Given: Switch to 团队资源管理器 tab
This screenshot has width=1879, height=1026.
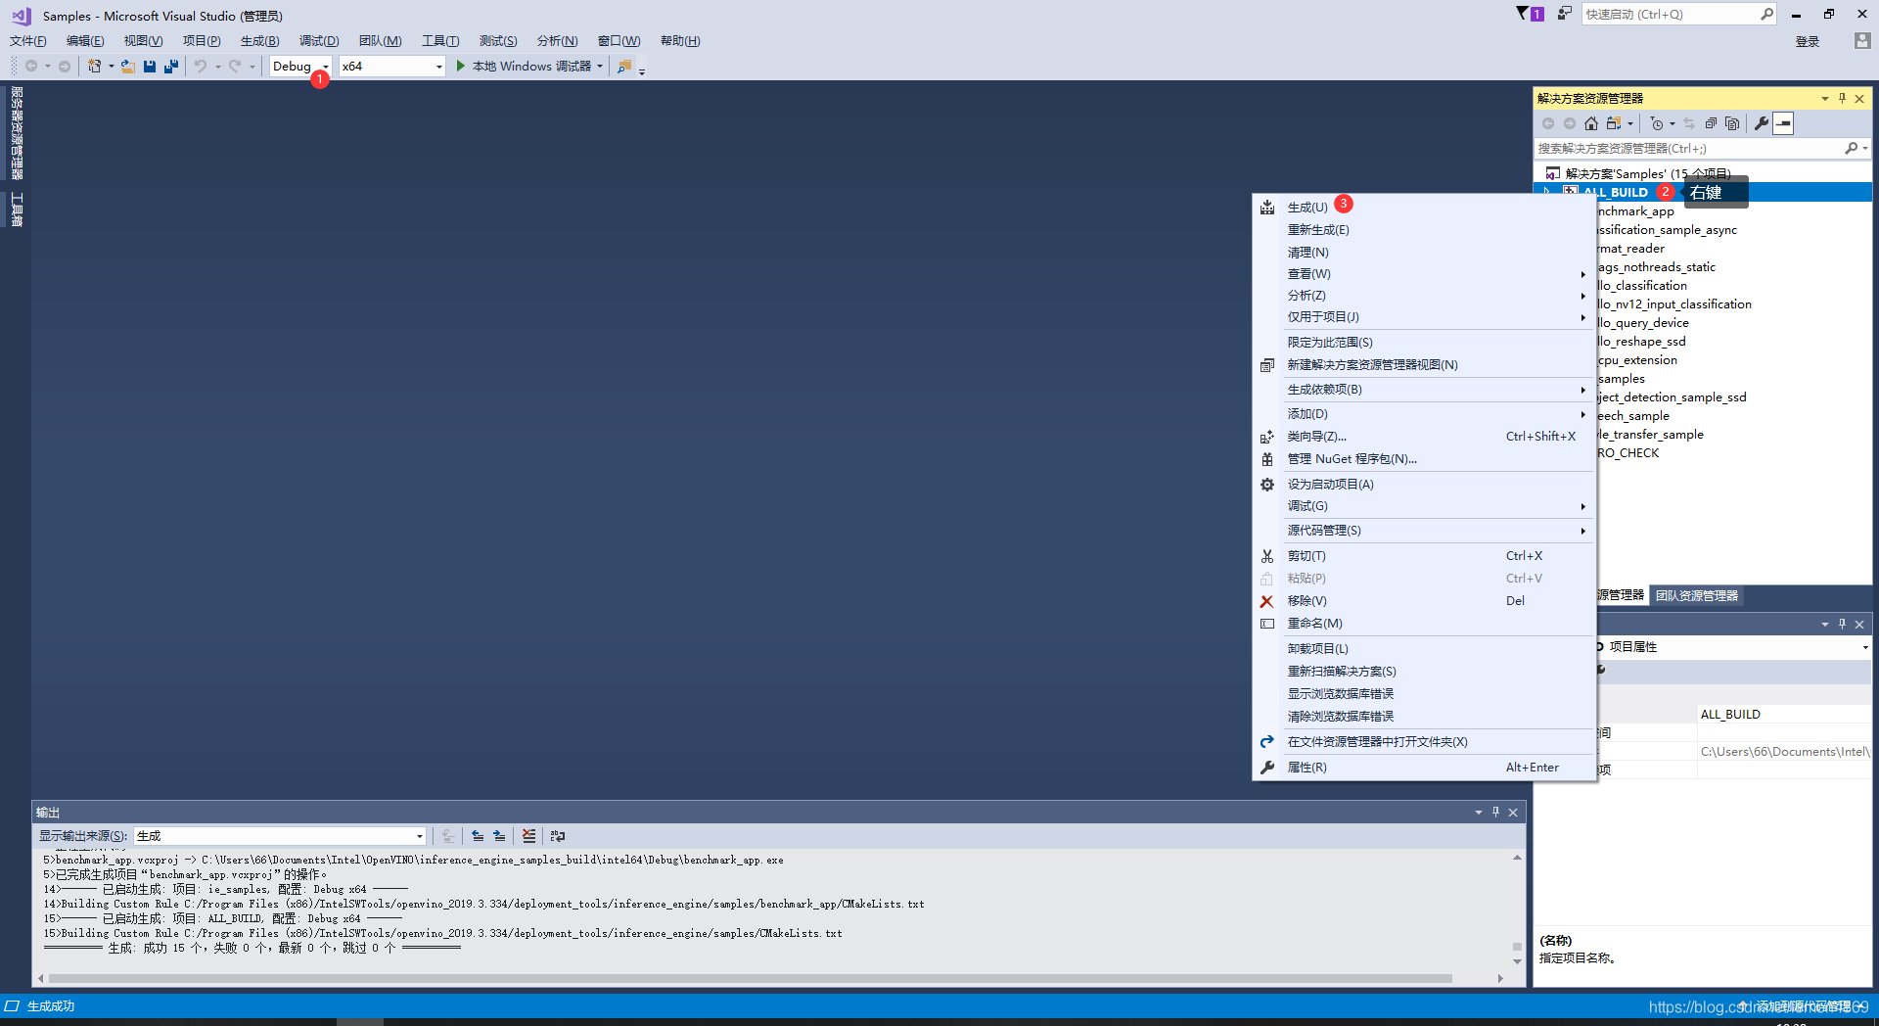Looking at the screenshot, I should pos(1697,596).
